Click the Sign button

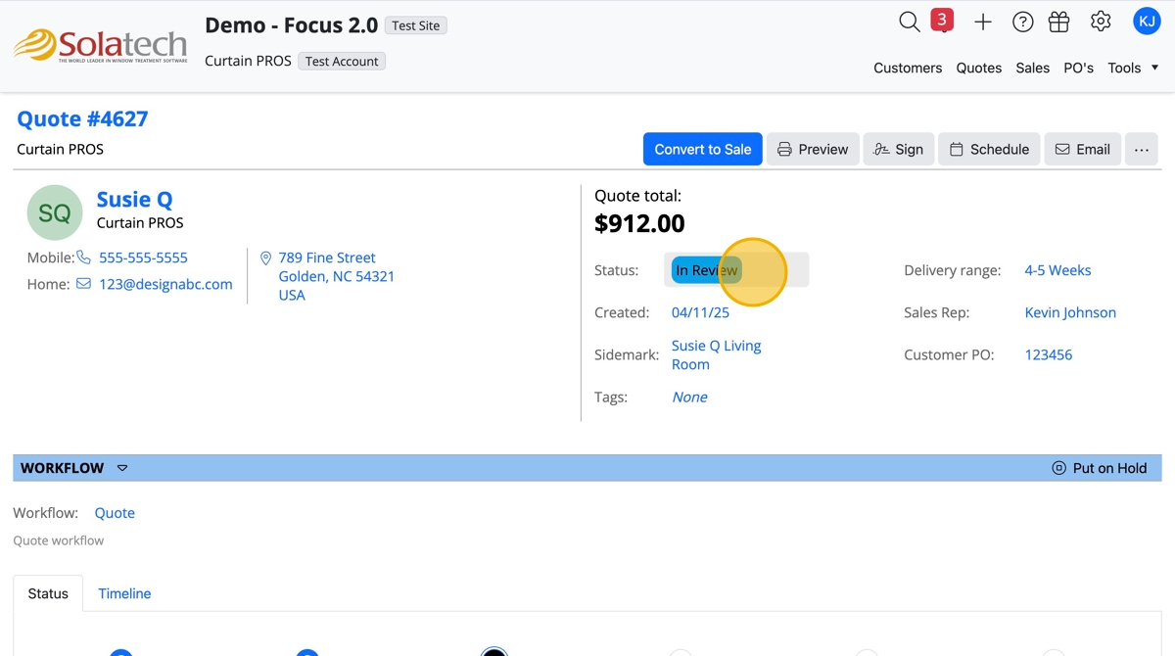(898, 149)
